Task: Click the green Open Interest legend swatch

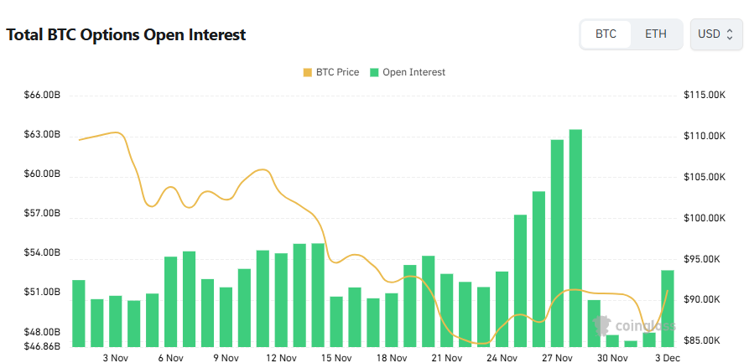Action: (x=374, y=72)
